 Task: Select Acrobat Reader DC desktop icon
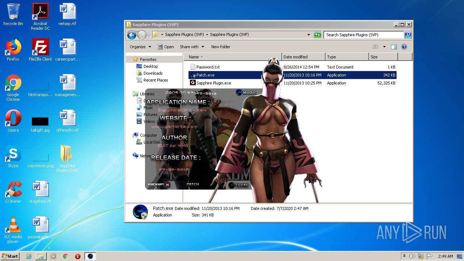click(40, 17)
